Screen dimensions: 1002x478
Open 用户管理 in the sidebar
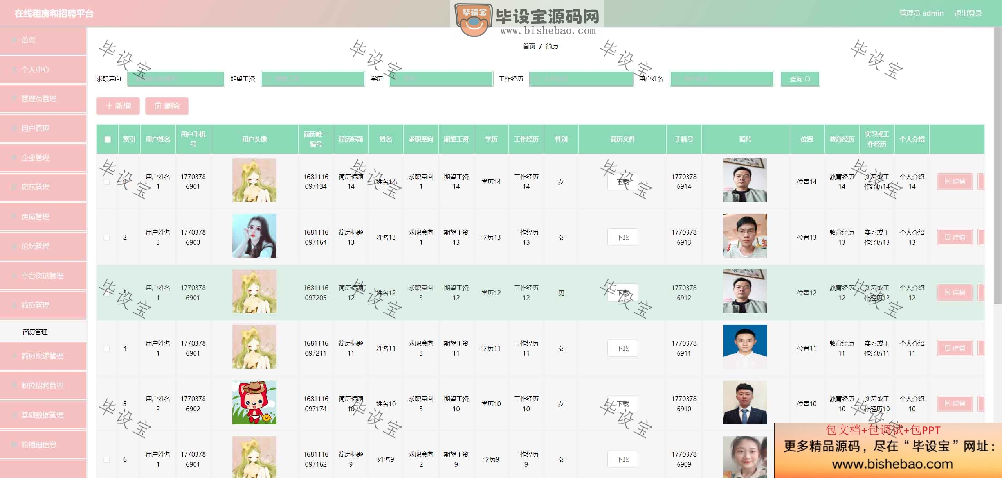(x=43, y=128)
